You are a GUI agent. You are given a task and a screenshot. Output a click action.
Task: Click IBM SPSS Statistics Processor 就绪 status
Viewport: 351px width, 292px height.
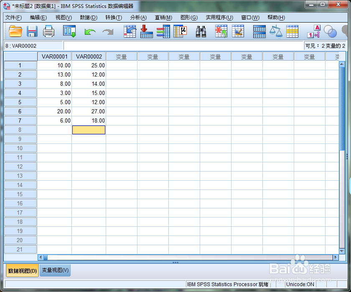pos(228,284)
